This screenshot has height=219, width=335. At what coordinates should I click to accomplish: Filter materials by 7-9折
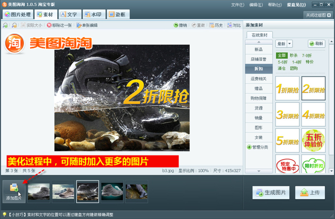coord(307,56)
